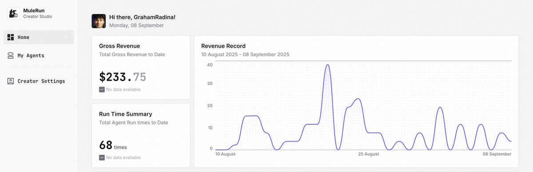This screenshot has width=533, height=172.
Task: Open Creator Settings in the sidebar
Action: tap(39, 81)
